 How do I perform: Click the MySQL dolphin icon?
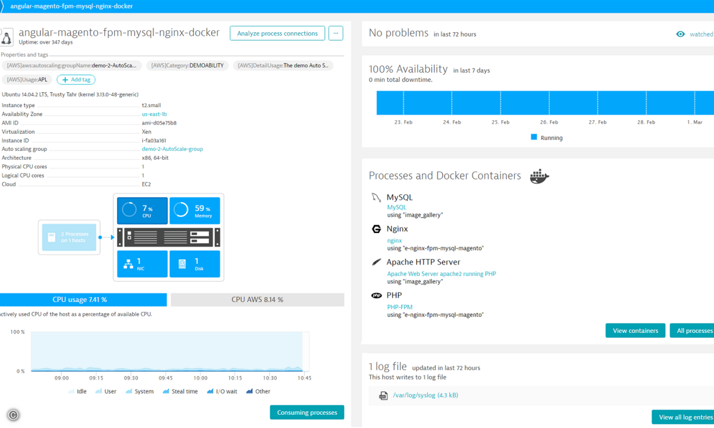pyautogui.click(x=376, y=197)
